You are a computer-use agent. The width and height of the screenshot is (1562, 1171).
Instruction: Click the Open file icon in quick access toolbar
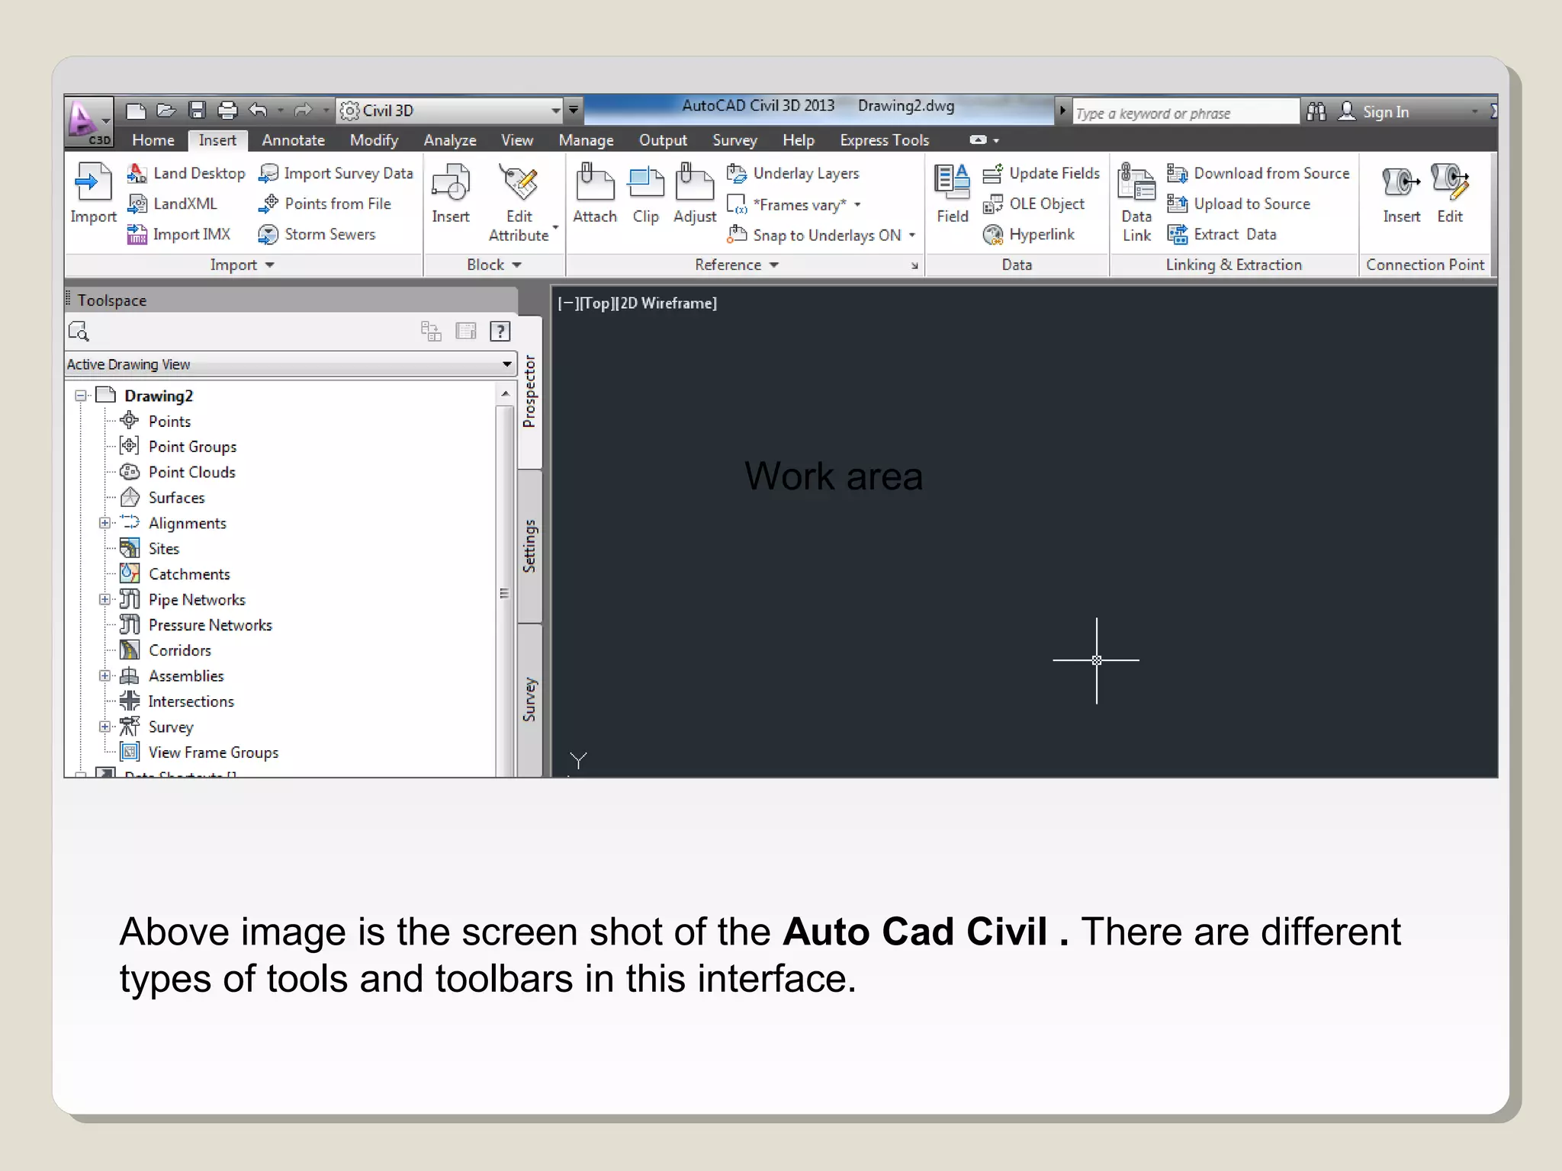[166, 111]
